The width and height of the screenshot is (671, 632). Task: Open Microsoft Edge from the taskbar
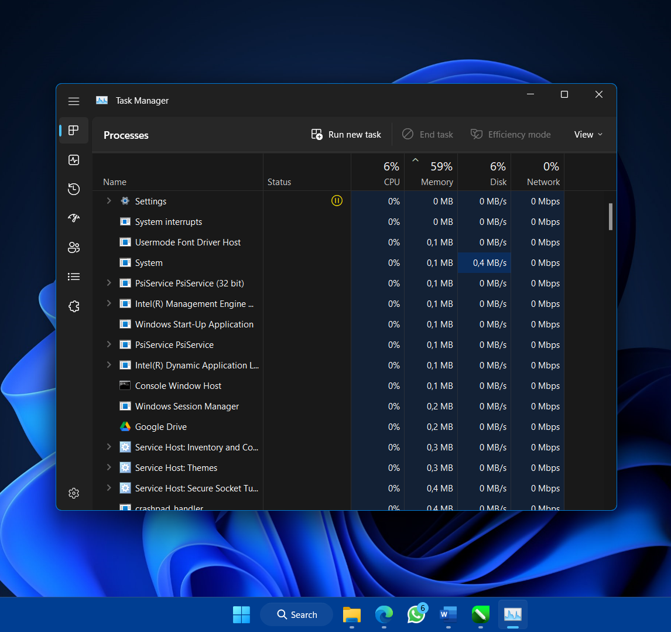pyautogui.click(x=384, y=615)
